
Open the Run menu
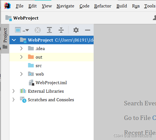136,6
